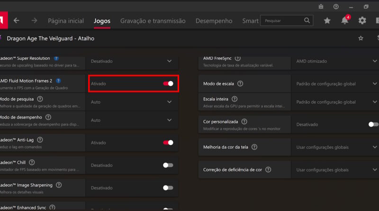The height and width of the screenshot is (211, 379).
Task: Open notifications bell icon
Action: click(x=345, y=20)
